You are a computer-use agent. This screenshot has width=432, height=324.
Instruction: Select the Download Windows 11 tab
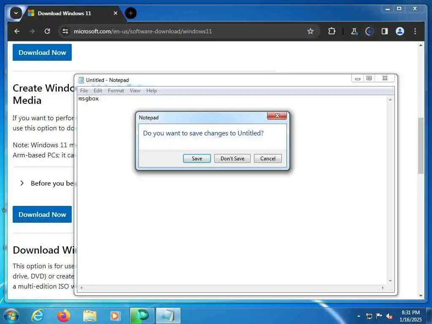click(64, 13)
